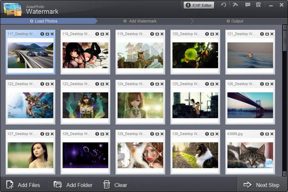The image size is (288, 192).
Task: Preview the 128_Desktop W photo square icon
Action: 102,134
